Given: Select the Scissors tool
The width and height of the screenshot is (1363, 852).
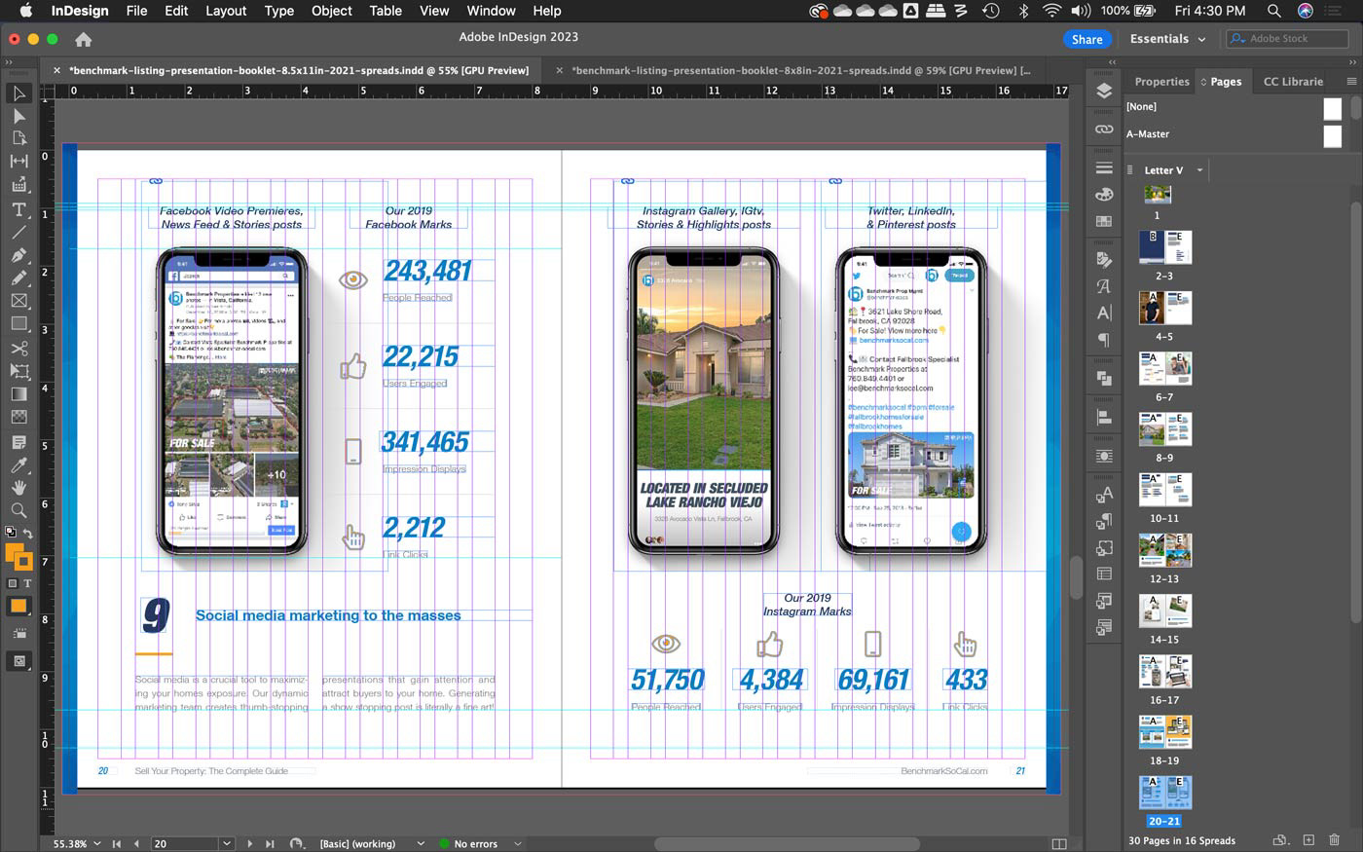Looking at the screenshot, I should pyautogui.click(x=18, y=349).
